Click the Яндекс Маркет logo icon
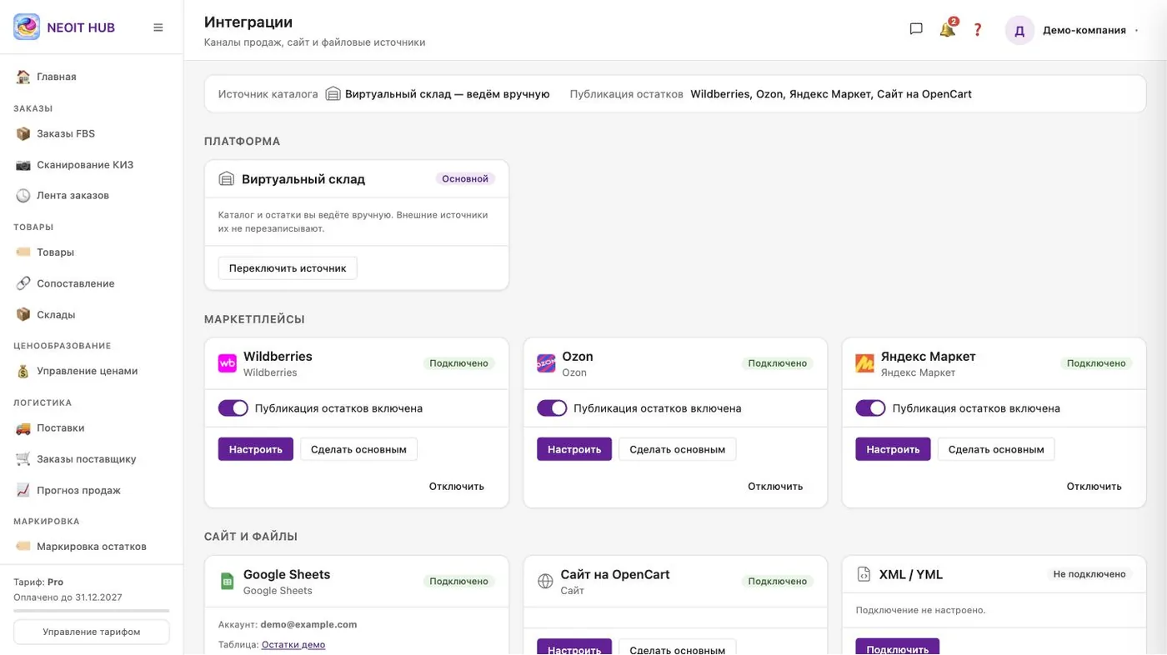Screen dimensions: 1167x655 pos(864,363)
